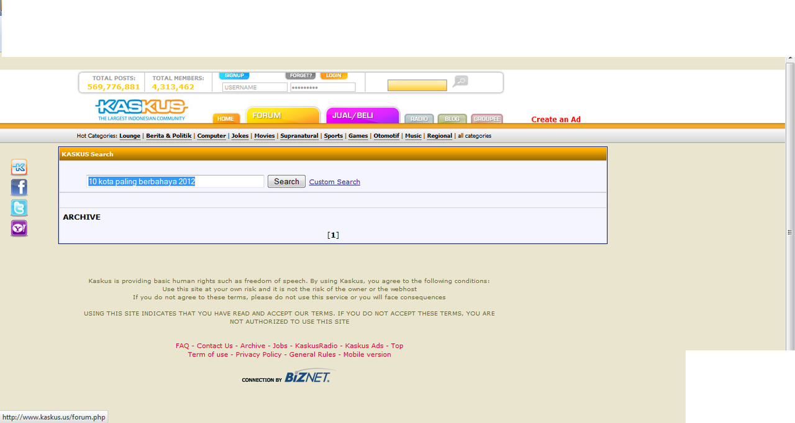Click the yellow header search box
The height and width of the screenshot is (423, 795).
[x=417, y=86]
